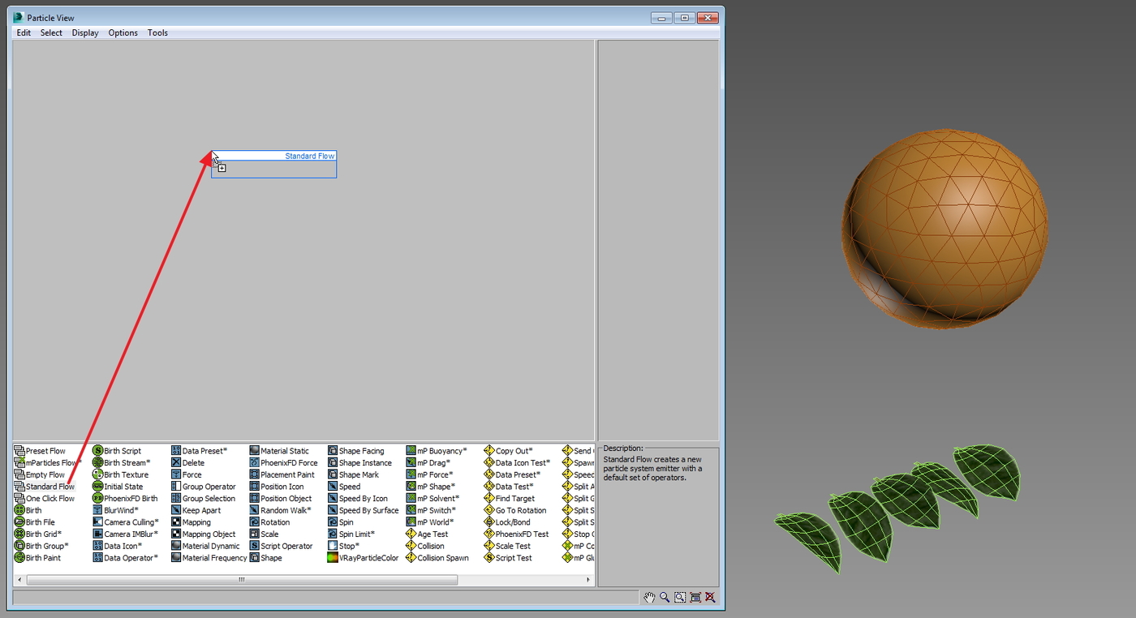The height and width of the screenshot is (618, 1136).
Task: Activate the Zoom magnifier tool
Action: [665, 597]
